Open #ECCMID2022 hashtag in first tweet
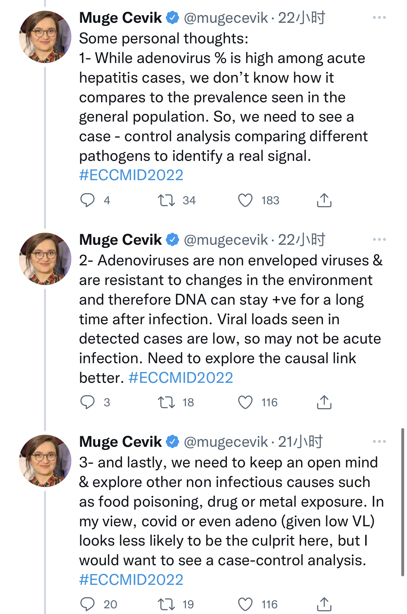407x614 pixels. point(131,175)
